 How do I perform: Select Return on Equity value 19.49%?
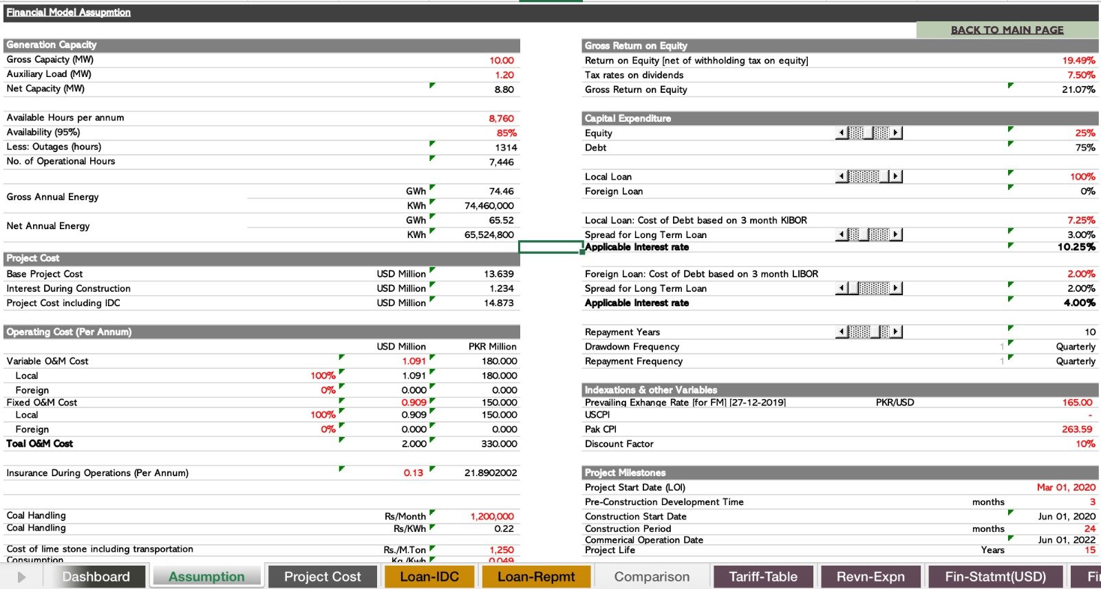point(1078,61)
